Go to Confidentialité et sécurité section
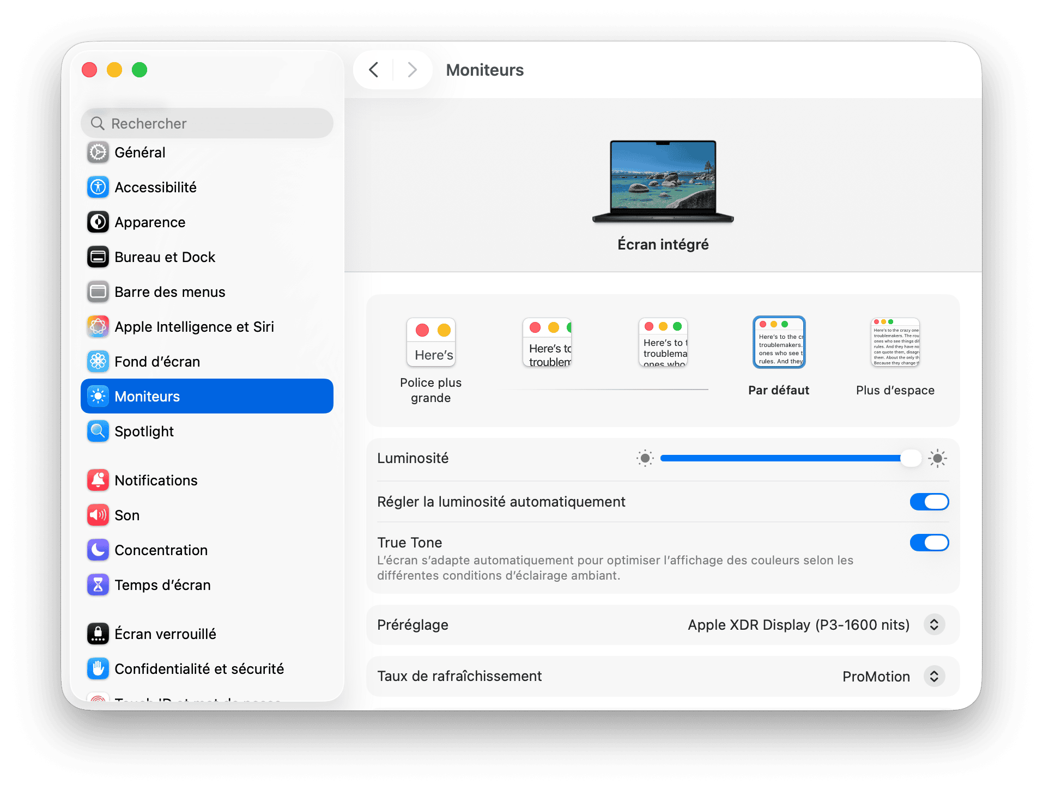The height and width of the screenshot is (791, 1043). click(x=199, y=669)
